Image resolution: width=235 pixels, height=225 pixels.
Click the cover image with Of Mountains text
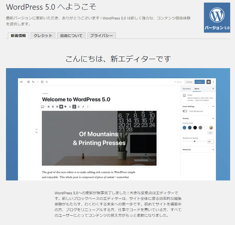(x=99, y=138)
